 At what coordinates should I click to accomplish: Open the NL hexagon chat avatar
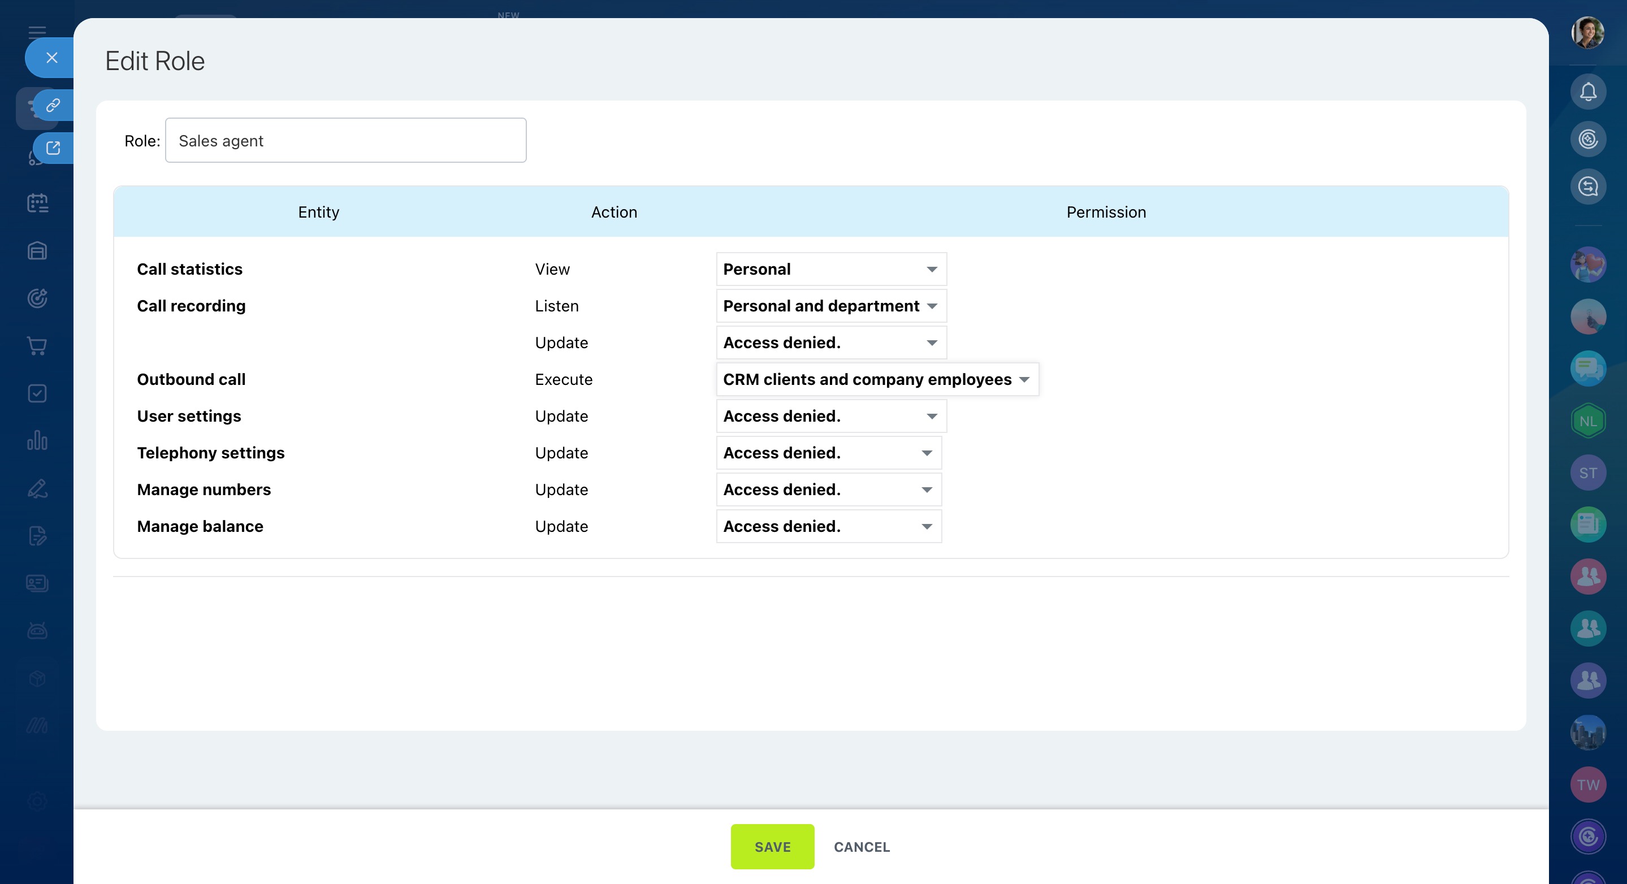click(x=1588, y=421)
